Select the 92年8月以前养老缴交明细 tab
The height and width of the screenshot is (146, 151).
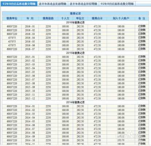[117, 4]
